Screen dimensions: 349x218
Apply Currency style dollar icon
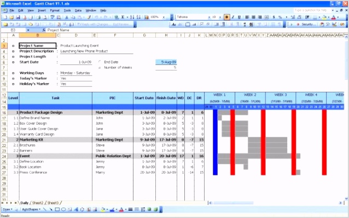[274, 17]
